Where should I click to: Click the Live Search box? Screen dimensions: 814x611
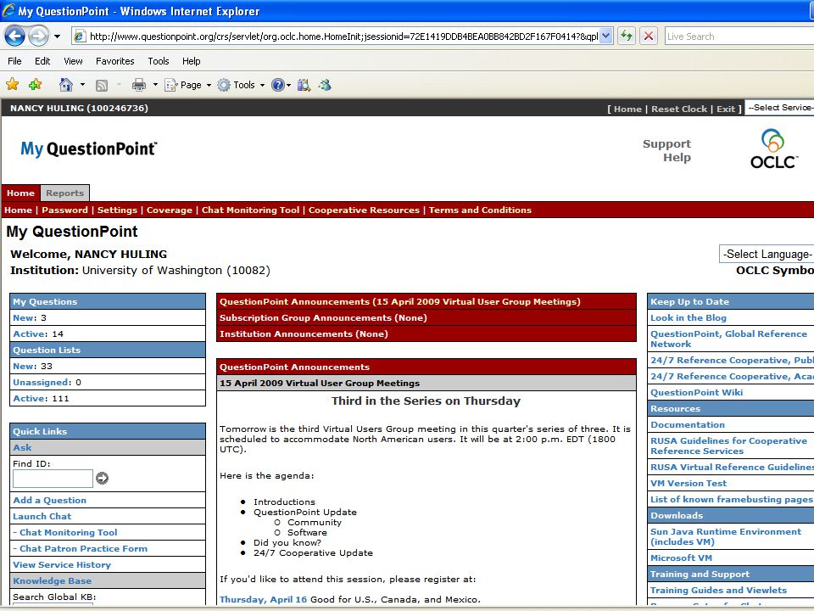pos(739,36)
